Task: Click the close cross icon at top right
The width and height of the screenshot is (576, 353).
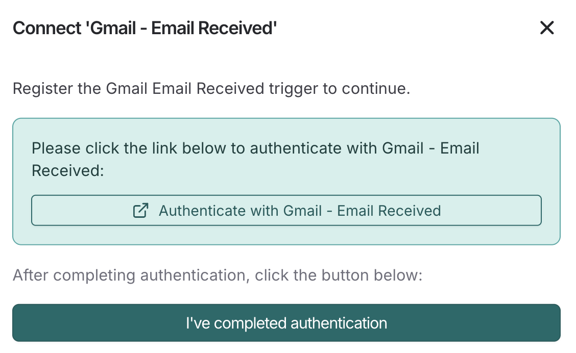Action: (547, 28)
